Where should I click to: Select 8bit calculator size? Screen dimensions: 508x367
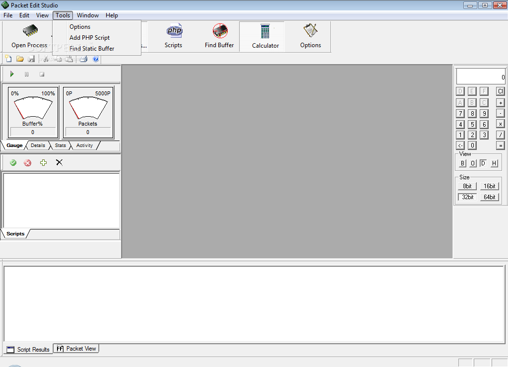467,186
